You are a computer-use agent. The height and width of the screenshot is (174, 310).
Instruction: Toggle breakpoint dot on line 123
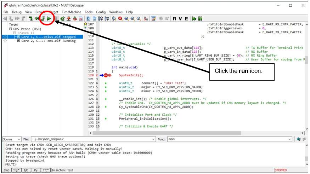point(106,87)
